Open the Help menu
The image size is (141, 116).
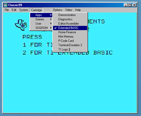pos(78,10)
